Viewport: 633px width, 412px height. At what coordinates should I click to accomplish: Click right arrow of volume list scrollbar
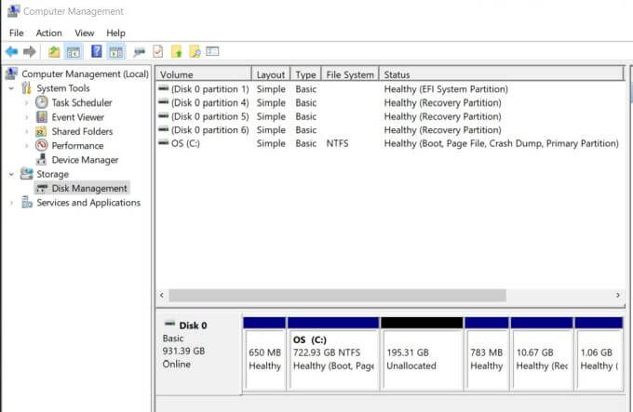[x=618, y=295]
